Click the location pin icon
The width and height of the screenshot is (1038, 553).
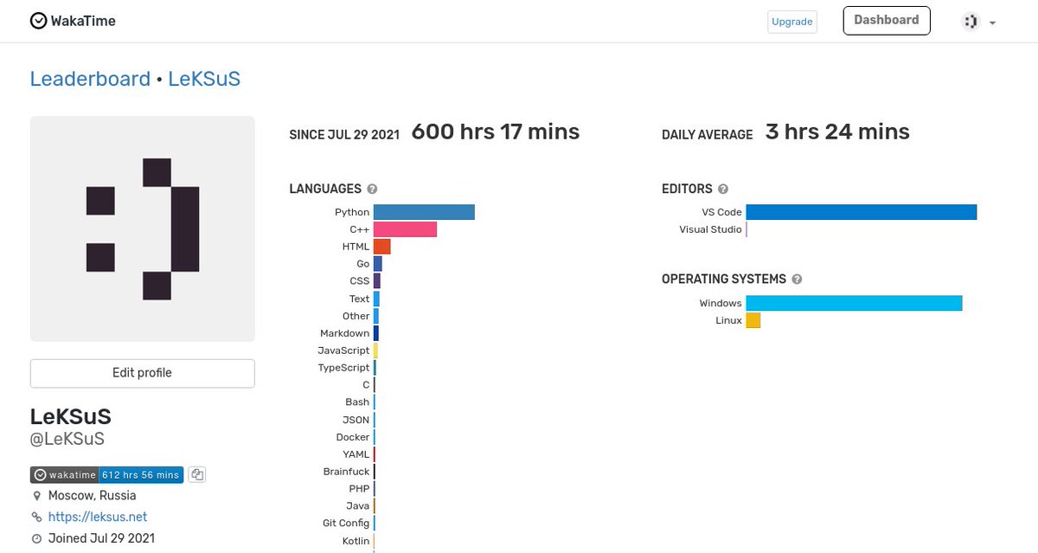[36, 496]
